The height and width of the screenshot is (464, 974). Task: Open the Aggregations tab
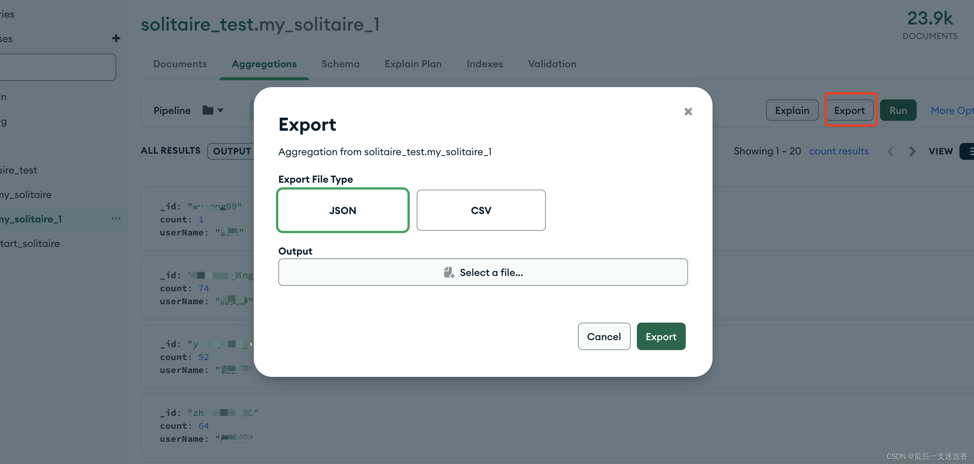[x=264, y=64]
